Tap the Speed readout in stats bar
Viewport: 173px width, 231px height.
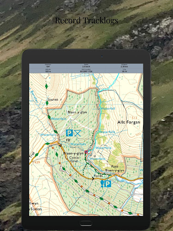coord(86,66)
